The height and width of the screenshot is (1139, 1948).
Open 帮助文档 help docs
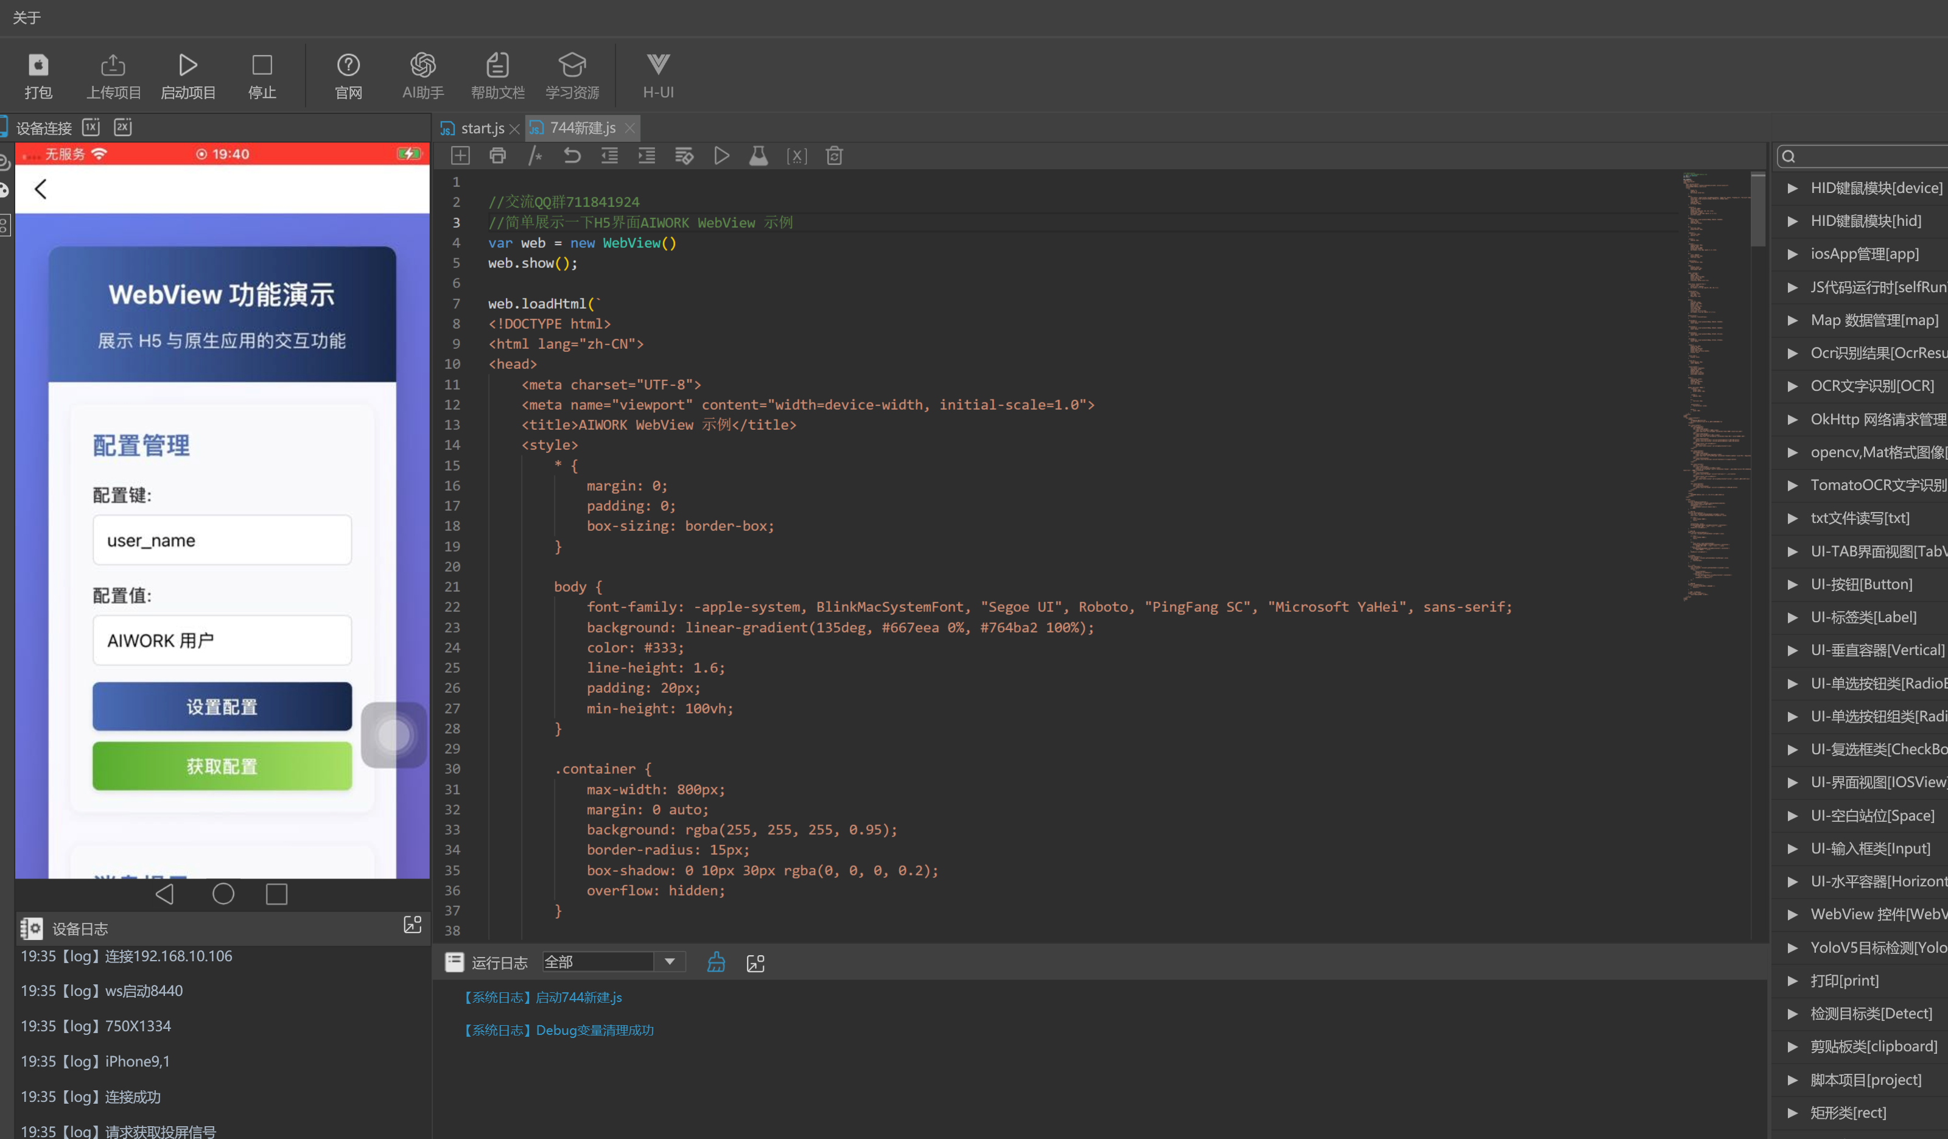pyautogui.click(x=498, y=75)
